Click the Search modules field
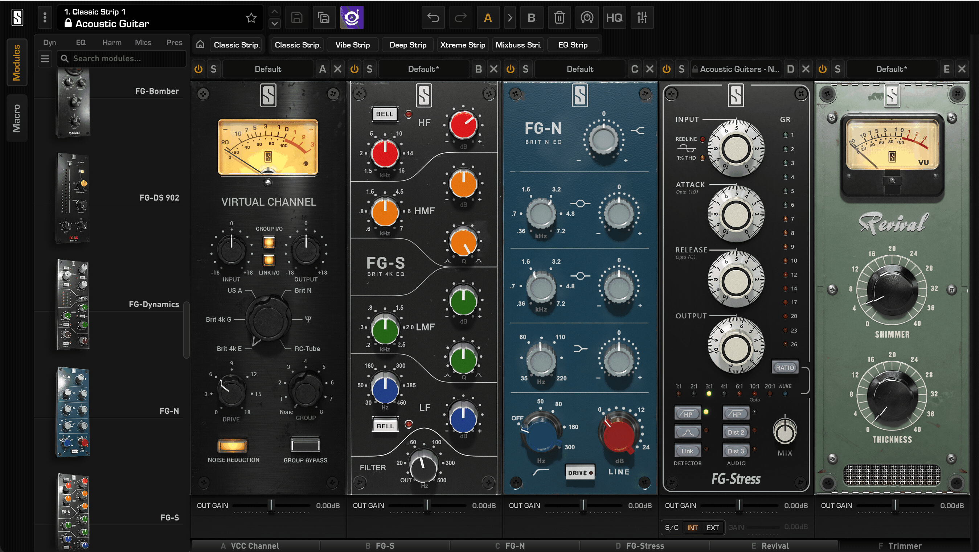 point(122,58)
